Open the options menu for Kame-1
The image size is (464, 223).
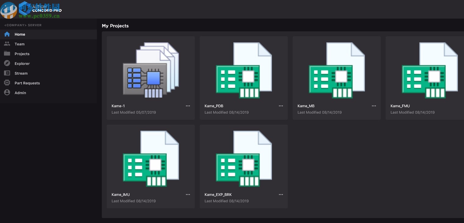[188, 106]
